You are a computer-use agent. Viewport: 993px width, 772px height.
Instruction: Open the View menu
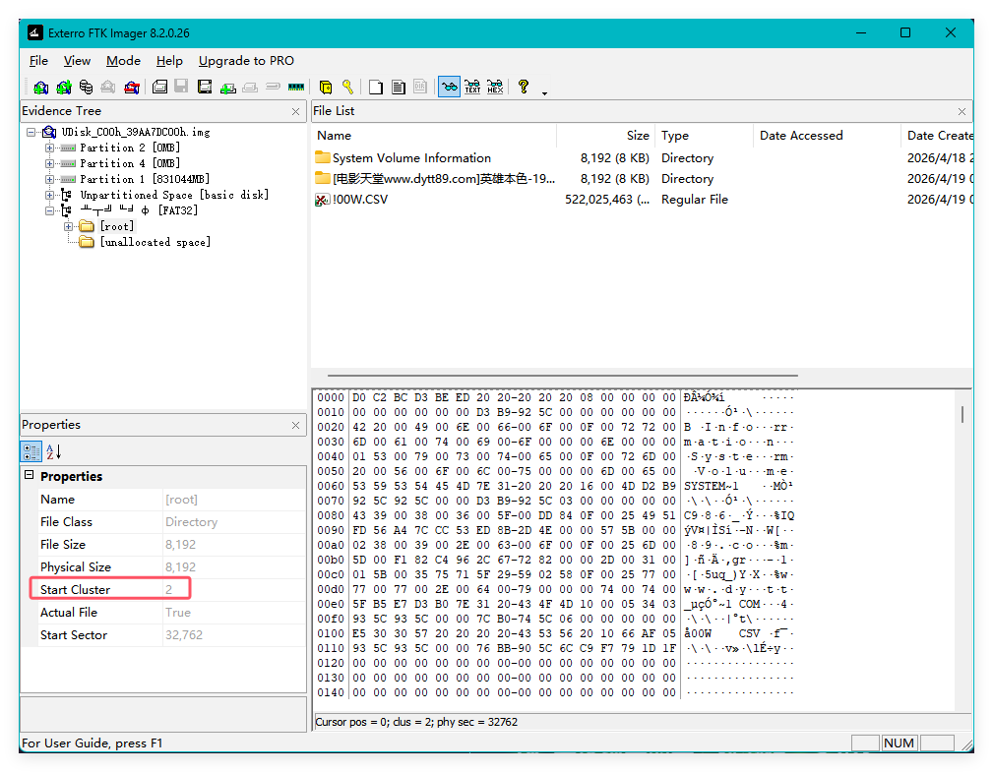[x=78, y=61]
